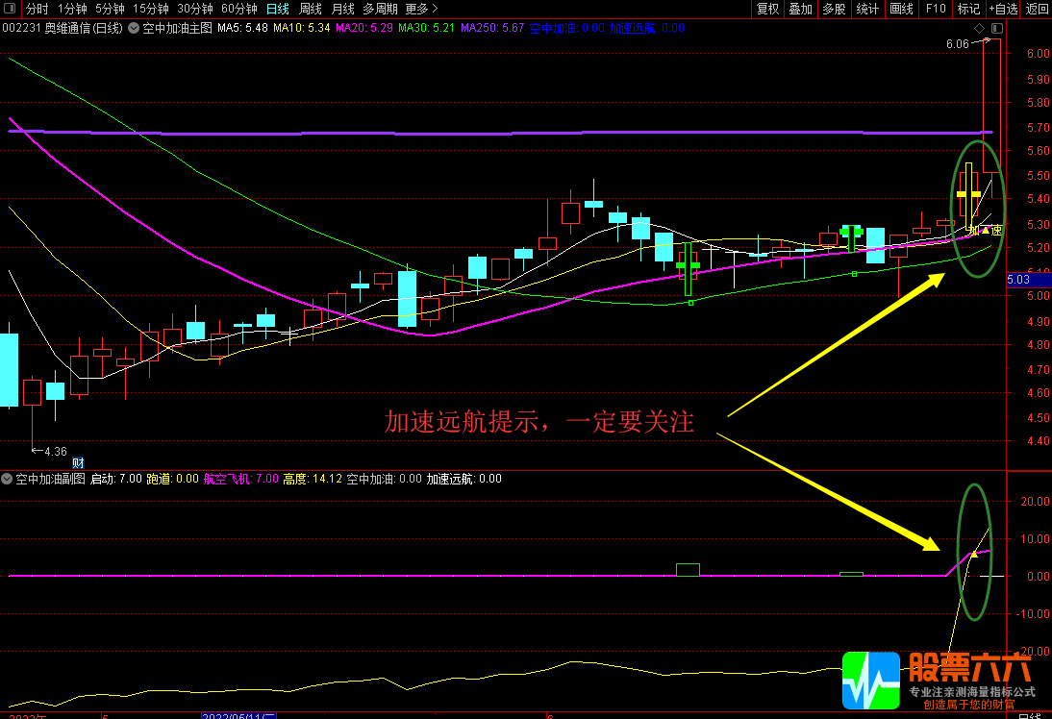Switch to the 周线 weekly period tab

pyautogui.click(x=311, y=9)
